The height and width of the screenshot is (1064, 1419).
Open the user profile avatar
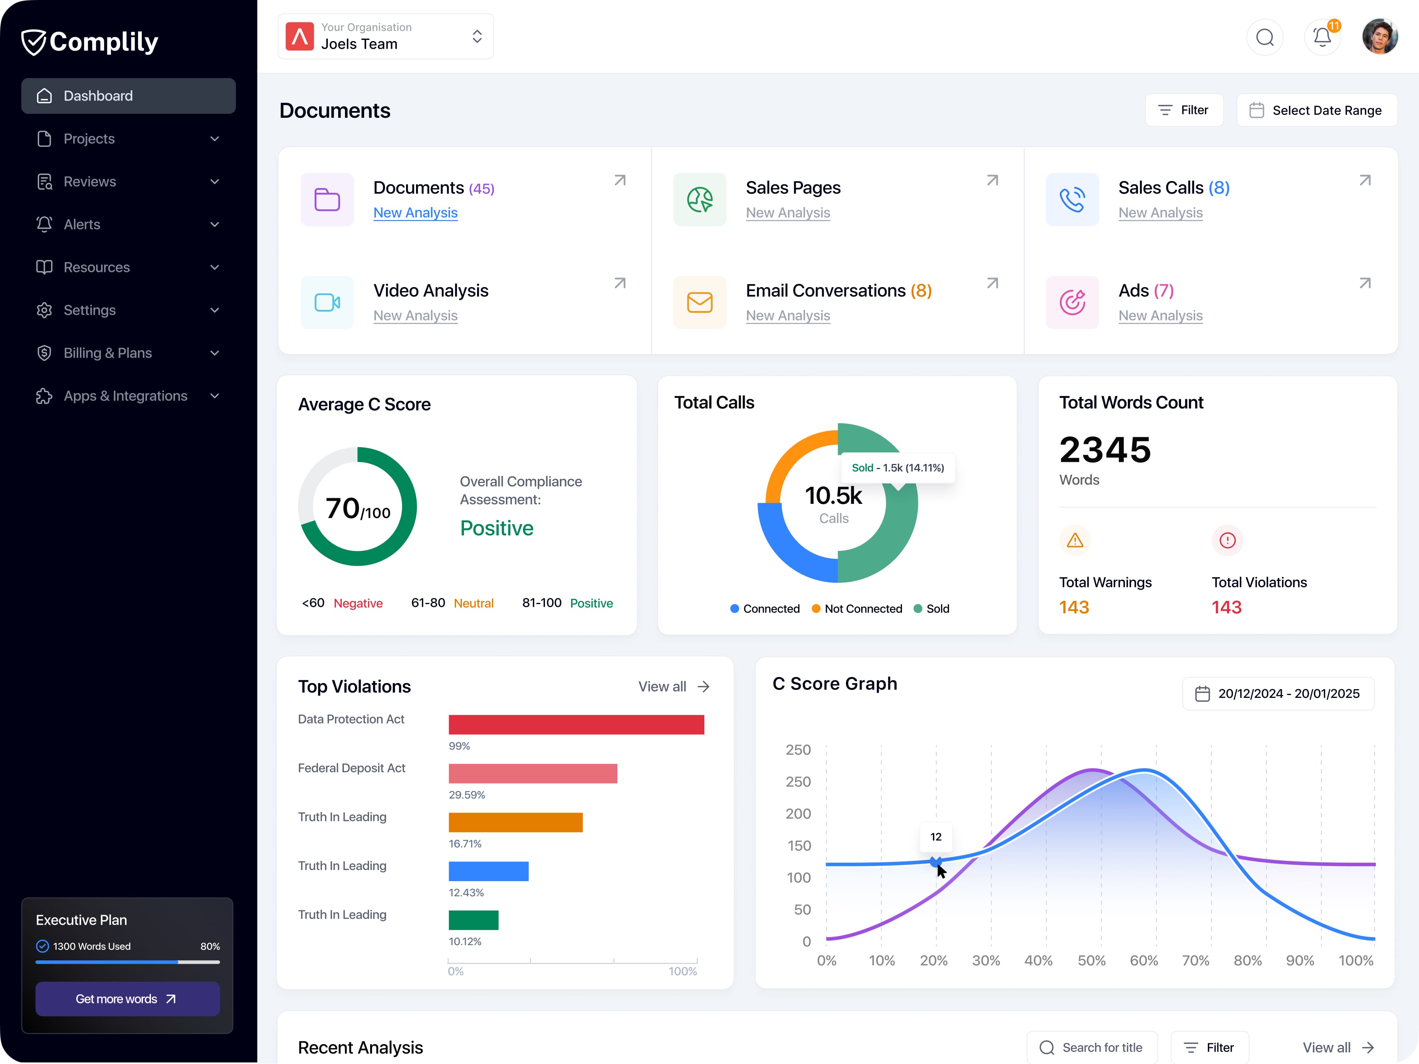point(1380,37)
